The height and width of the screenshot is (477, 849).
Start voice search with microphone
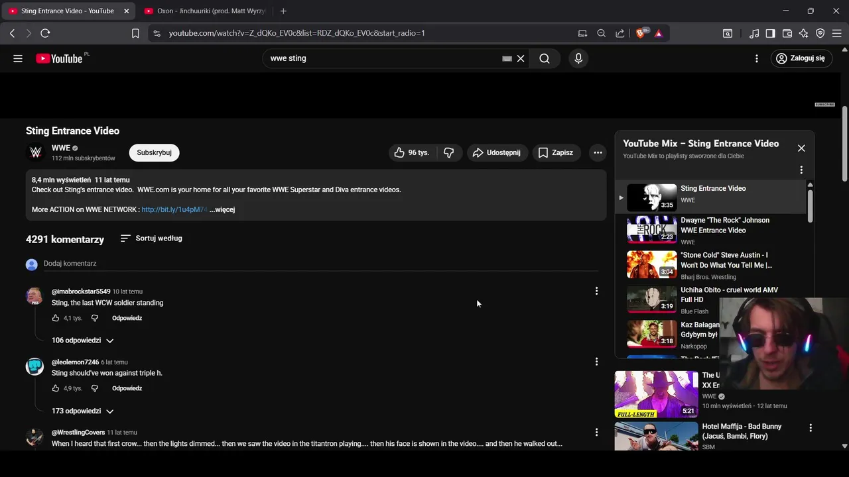tap(578, 58)
